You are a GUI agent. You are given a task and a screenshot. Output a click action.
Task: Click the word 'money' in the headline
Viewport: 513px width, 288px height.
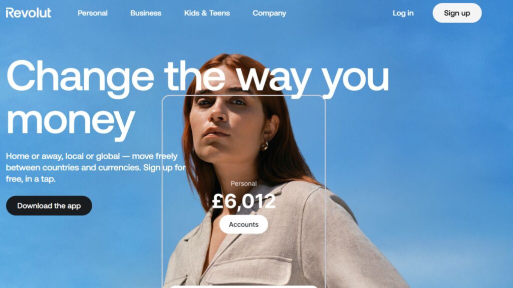click(71, 122)
